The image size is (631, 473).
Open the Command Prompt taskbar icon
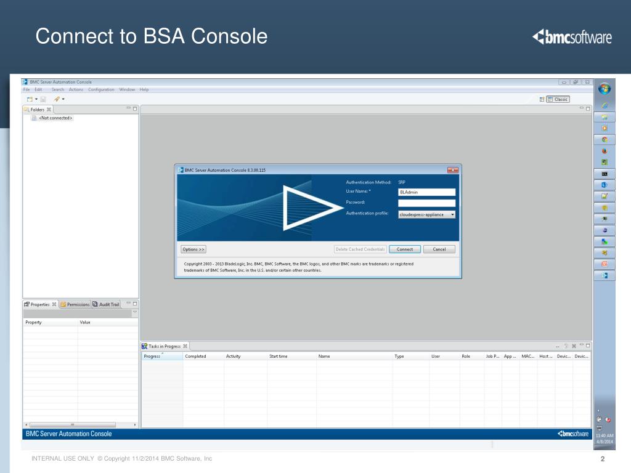click(x=605, y=174)
